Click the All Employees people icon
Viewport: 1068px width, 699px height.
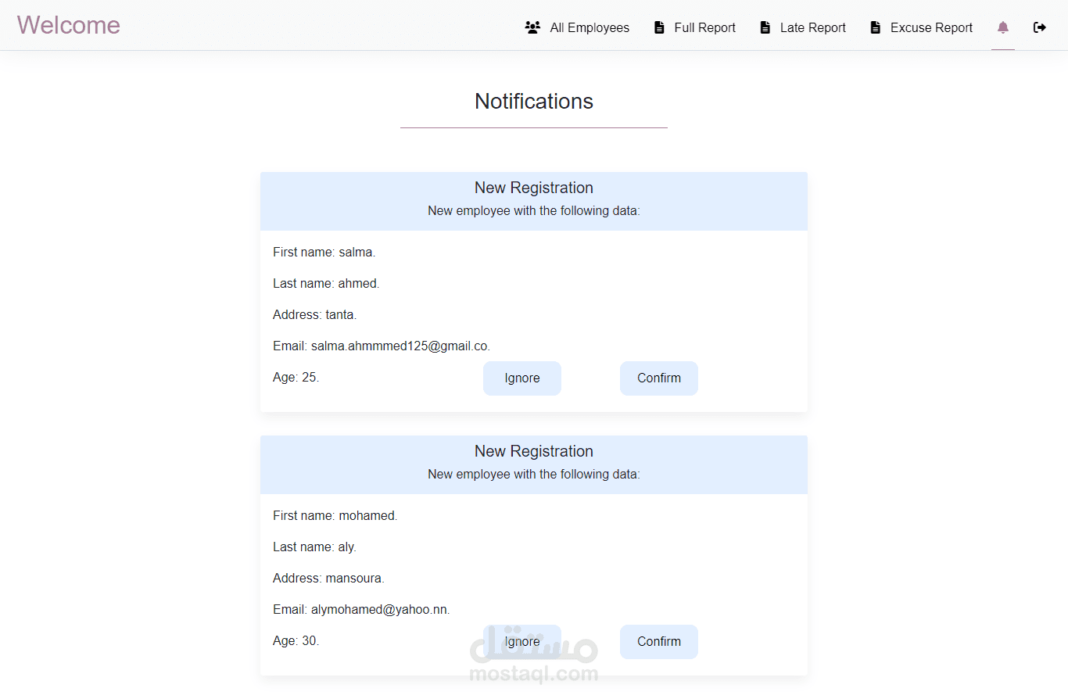532,27
